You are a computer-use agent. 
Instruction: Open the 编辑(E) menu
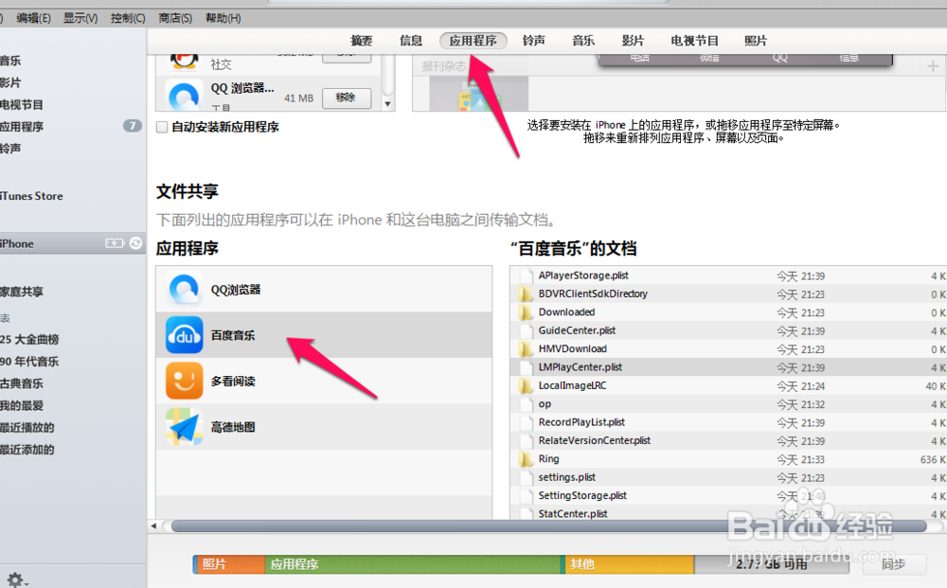tap(33, 18)
